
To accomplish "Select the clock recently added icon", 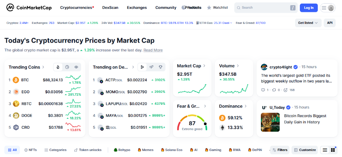I will 67,67.
